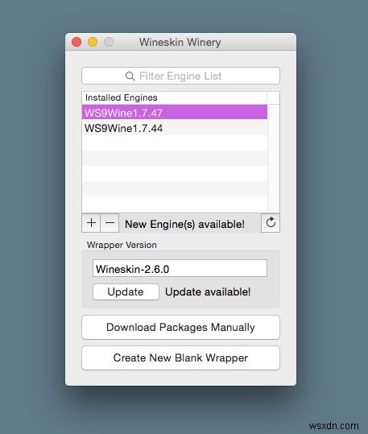Select the WS9Wine1.7.47 engine row
368x434 pixels.
click(x=175, y=113)
